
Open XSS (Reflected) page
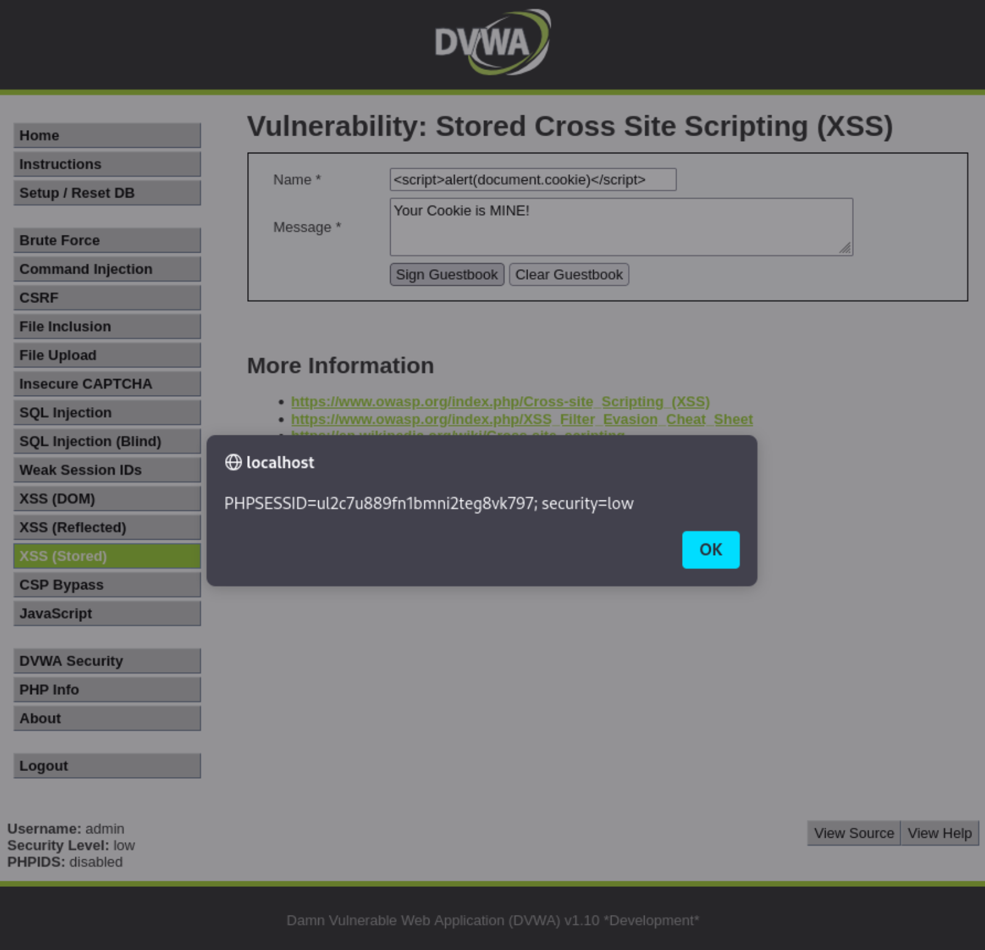107,527
